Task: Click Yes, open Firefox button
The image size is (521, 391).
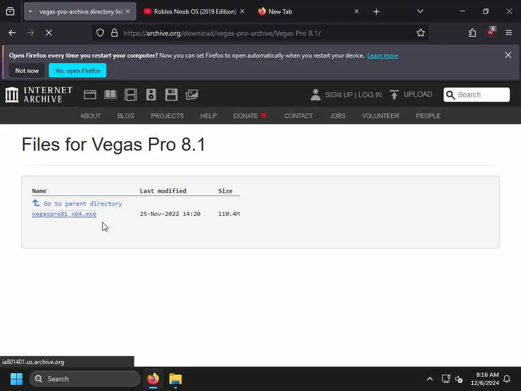Action: 77,70
